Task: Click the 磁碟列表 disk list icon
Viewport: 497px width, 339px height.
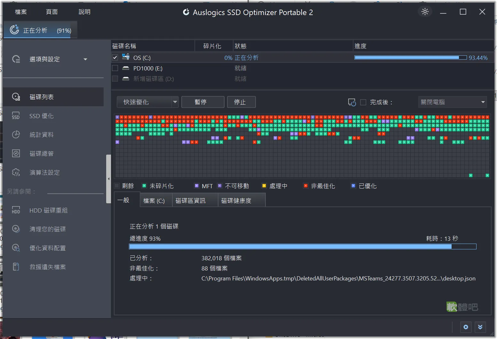Action: 16,97
